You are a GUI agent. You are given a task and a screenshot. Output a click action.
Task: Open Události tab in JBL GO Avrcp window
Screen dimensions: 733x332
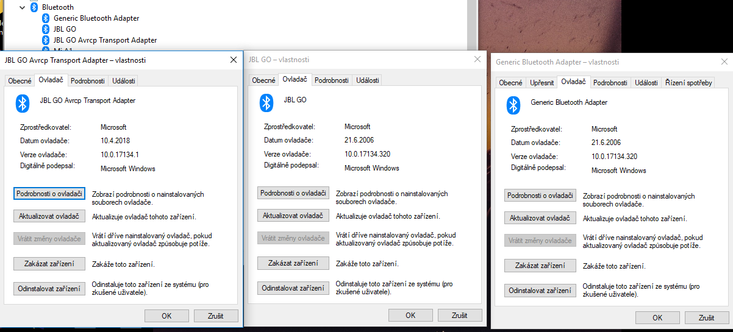click(x=124, y=80)
